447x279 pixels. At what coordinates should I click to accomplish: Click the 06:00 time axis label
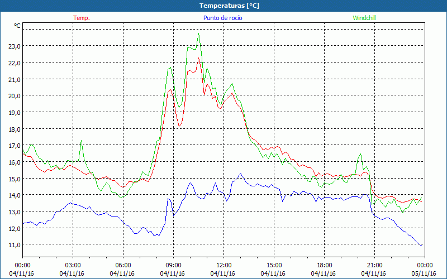[123, 266]
